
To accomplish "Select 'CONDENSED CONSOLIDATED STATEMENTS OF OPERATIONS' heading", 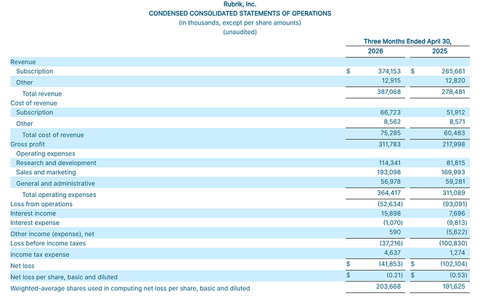I will point(240,13).
